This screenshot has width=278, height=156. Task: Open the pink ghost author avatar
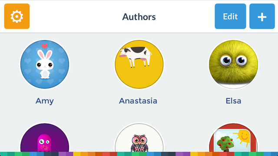click(x=45, y=138)
